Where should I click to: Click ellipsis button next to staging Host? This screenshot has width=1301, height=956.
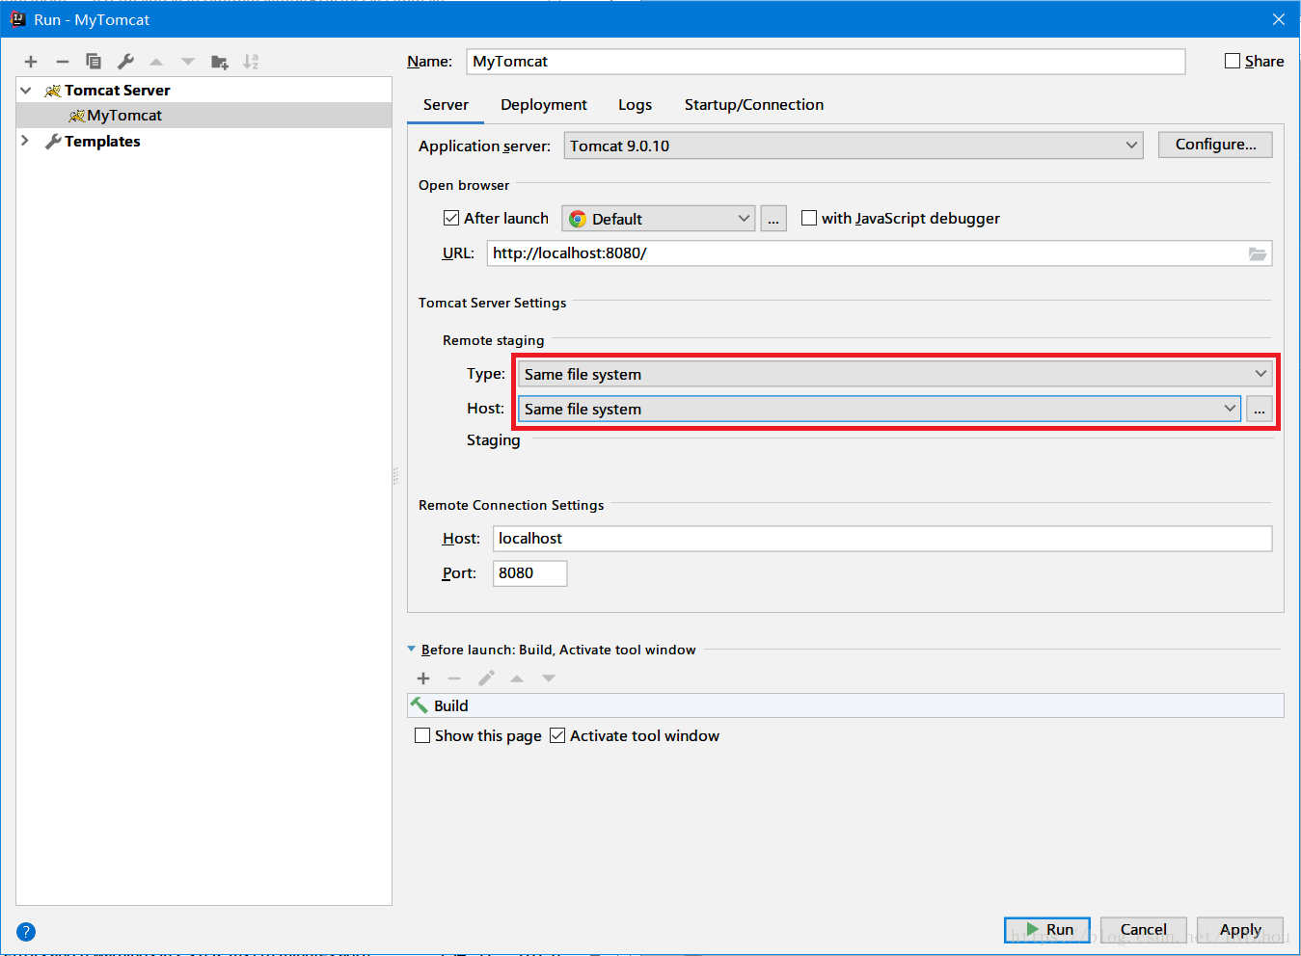(1260, 409)
